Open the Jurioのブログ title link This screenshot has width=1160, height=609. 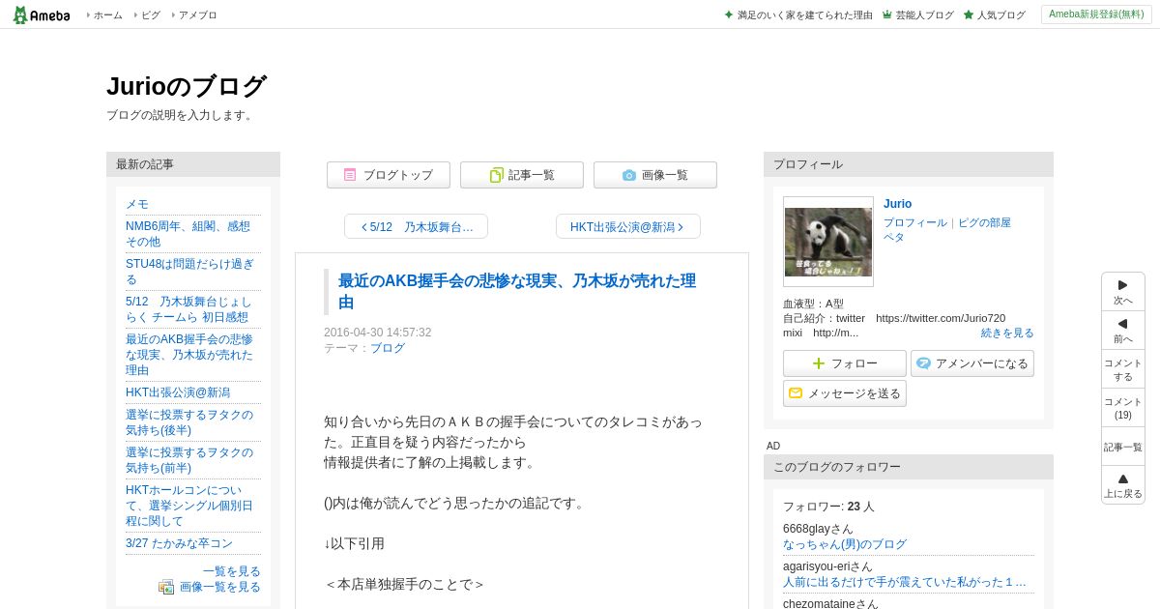click(x=186, y=86)
